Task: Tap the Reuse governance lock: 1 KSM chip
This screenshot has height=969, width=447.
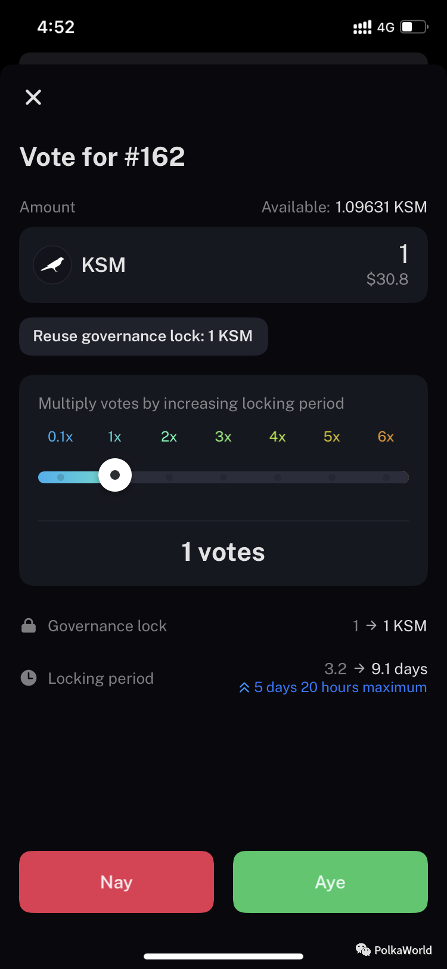Action: click(143, 337)
